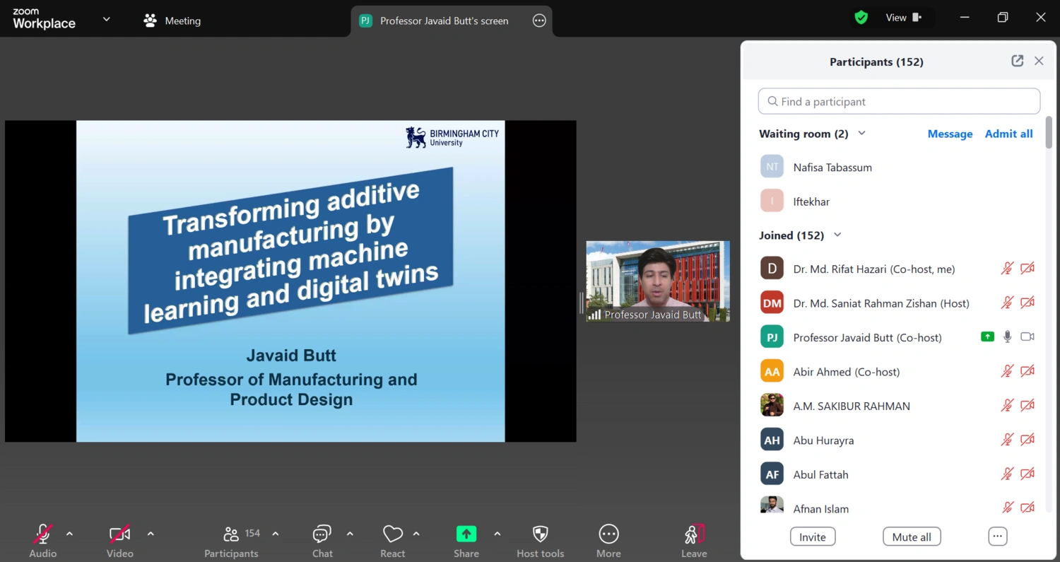Click the green encryption shield icon

pos(861,18)
